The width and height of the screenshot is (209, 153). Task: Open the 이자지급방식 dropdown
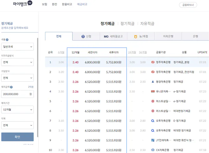pyautogui.click(x=18, y=62)
